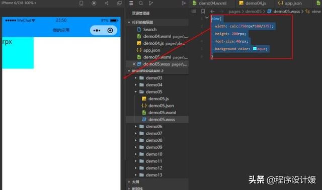Click 'pages' in the breadcrumb

pyautogui.click(x=234, y=12)
